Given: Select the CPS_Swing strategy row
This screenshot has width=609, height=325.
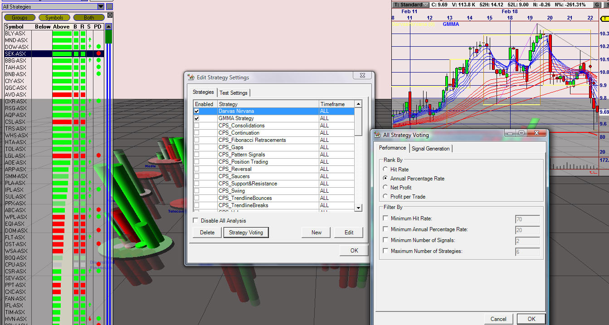Looking at the screenshot, I should click(274, 191).
